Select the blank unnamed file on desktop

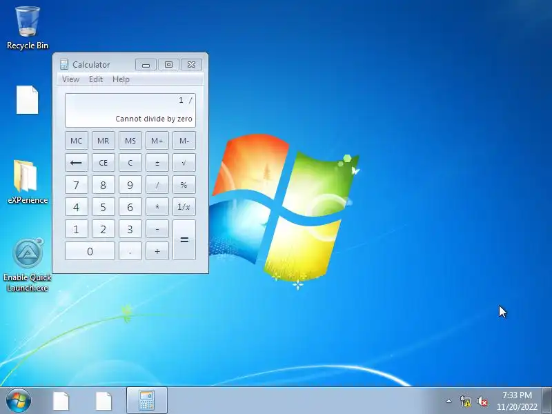27,100
